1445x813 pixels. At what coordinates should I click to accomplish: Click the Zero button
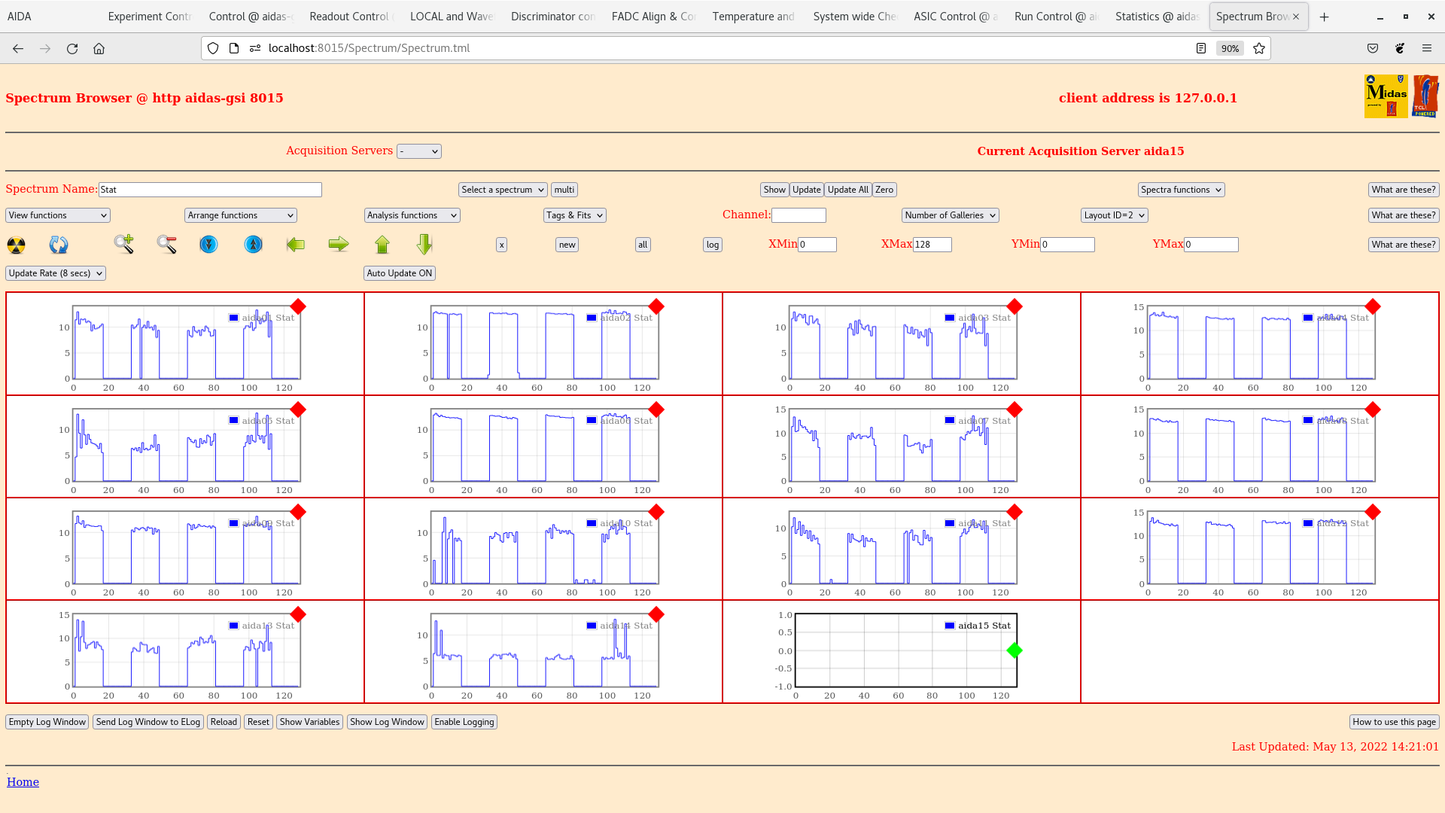point(884,190)
